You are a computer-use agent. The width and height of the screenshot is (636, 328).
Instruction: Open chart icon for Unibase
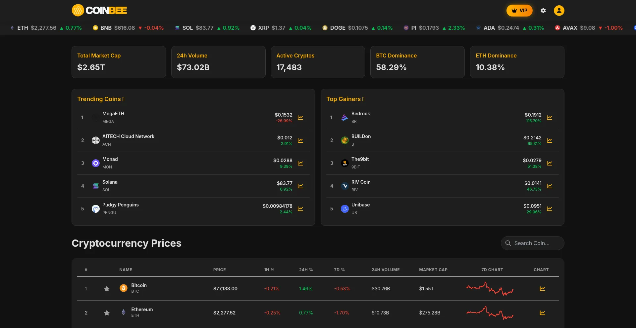pyautogui.click(x=550, y=209)
